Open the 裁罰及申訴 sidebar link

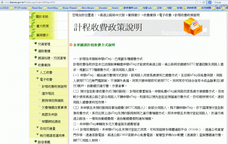[50, 114]
